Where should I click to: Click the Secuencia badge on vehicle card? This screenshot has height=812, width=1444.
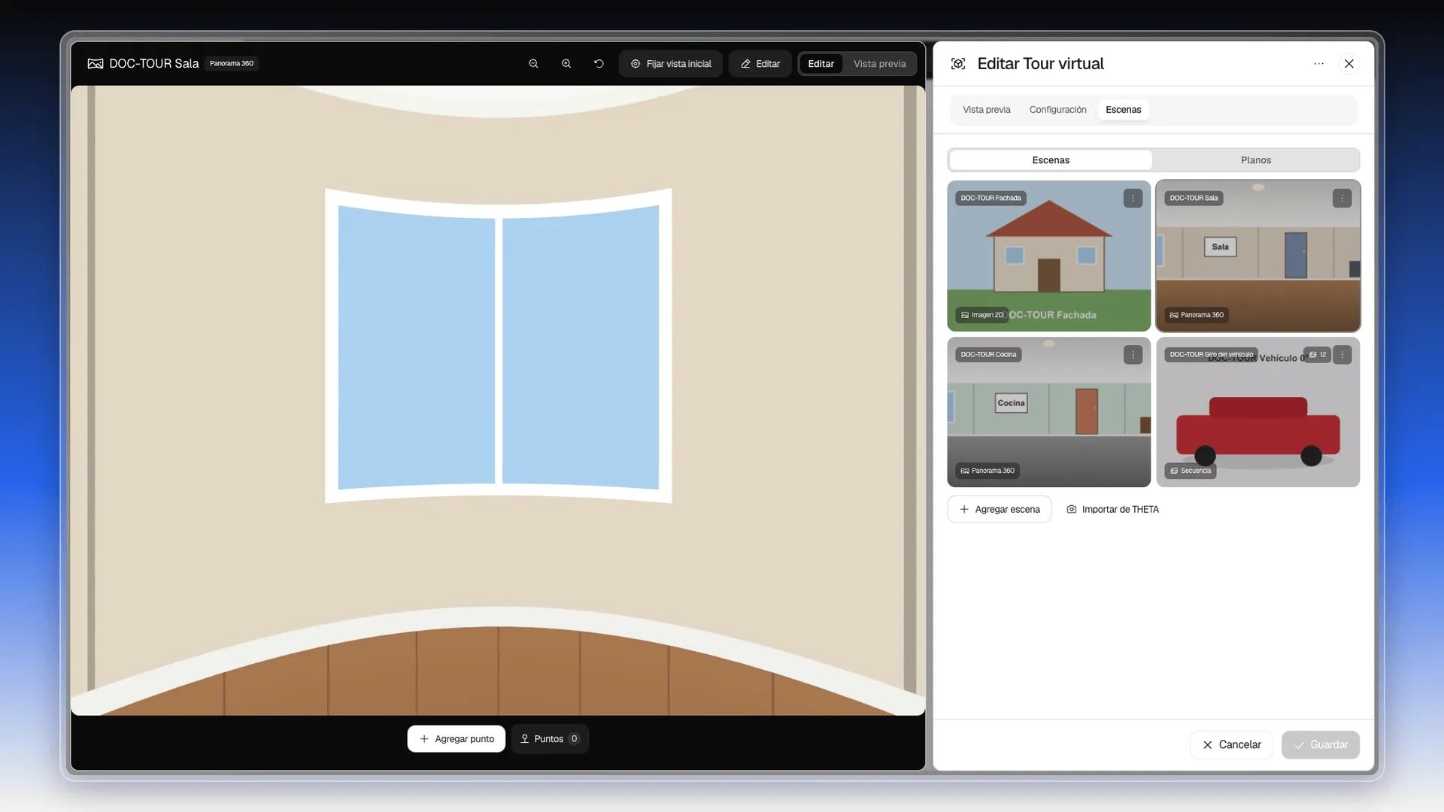tap(1191, 471)
